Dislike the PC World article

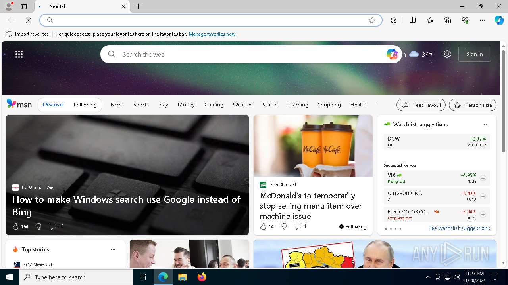pyautogui.click(x=38, y=226)
